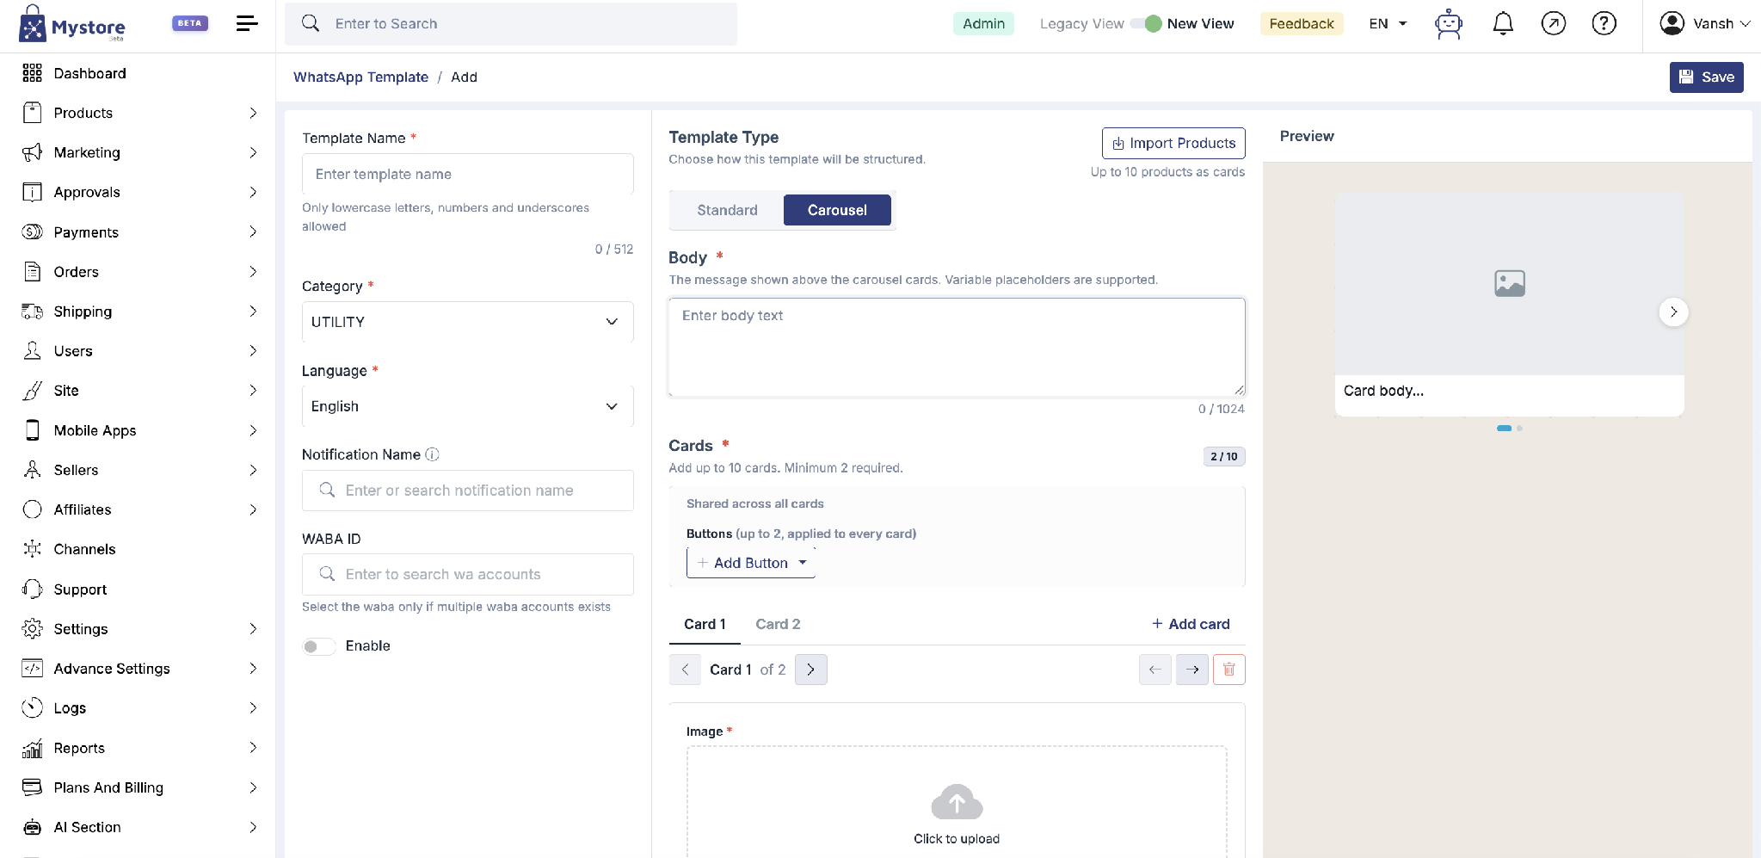This screenshot has height=858, width=1761.
Task: Open Vansh user account menu
Action: [1705, 24]
